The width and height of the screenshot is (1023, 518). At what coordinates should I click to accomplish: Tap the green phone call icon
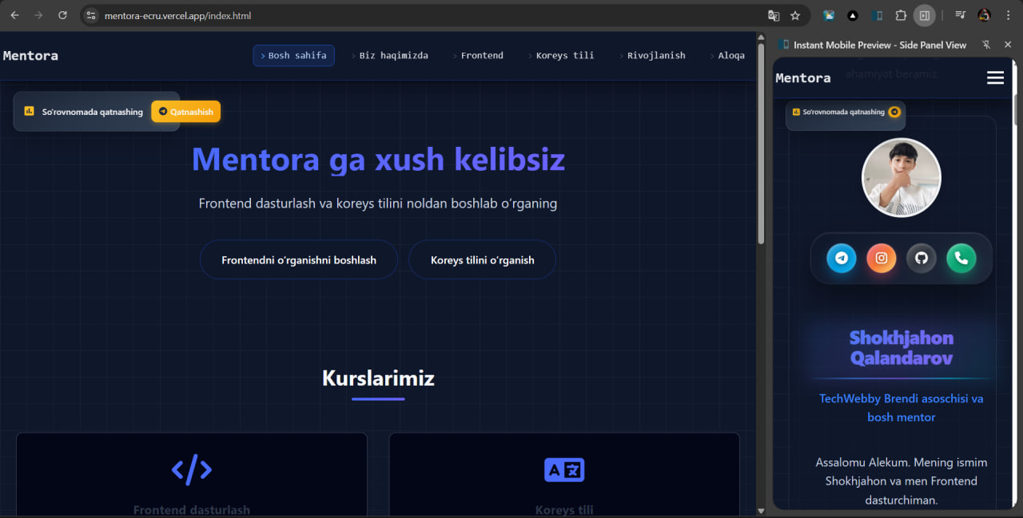pos(961,258)
